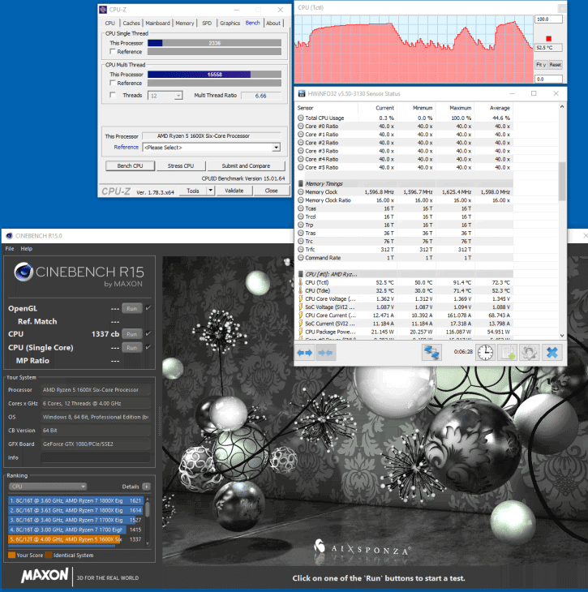Viewport: 588px width, 592px height.
Task: Open HWiNFO sensor settings gear icon
Action: tap(529, 353)
